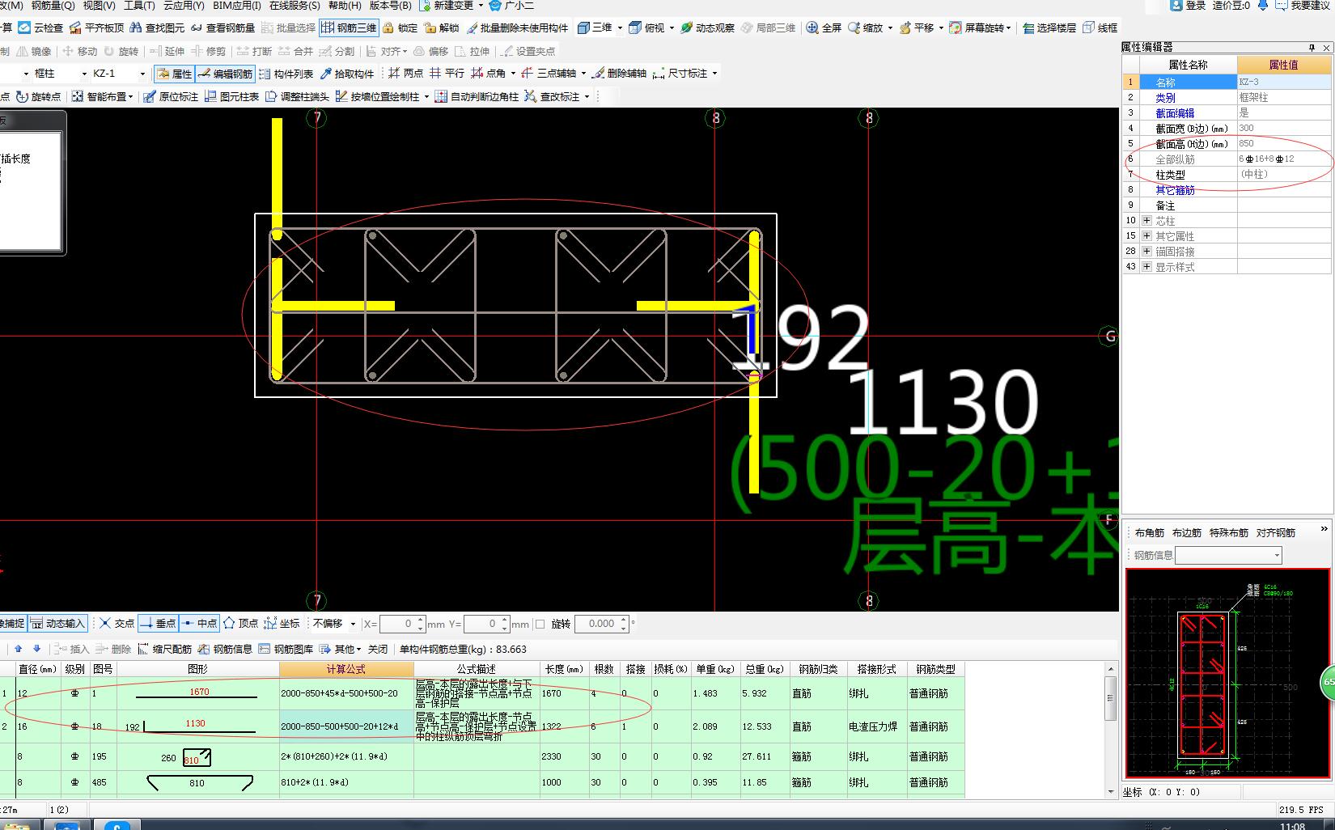Toggle 顶点 vertex snap
The width and height of the screenshot is (1335, 830).
point(240,623)
